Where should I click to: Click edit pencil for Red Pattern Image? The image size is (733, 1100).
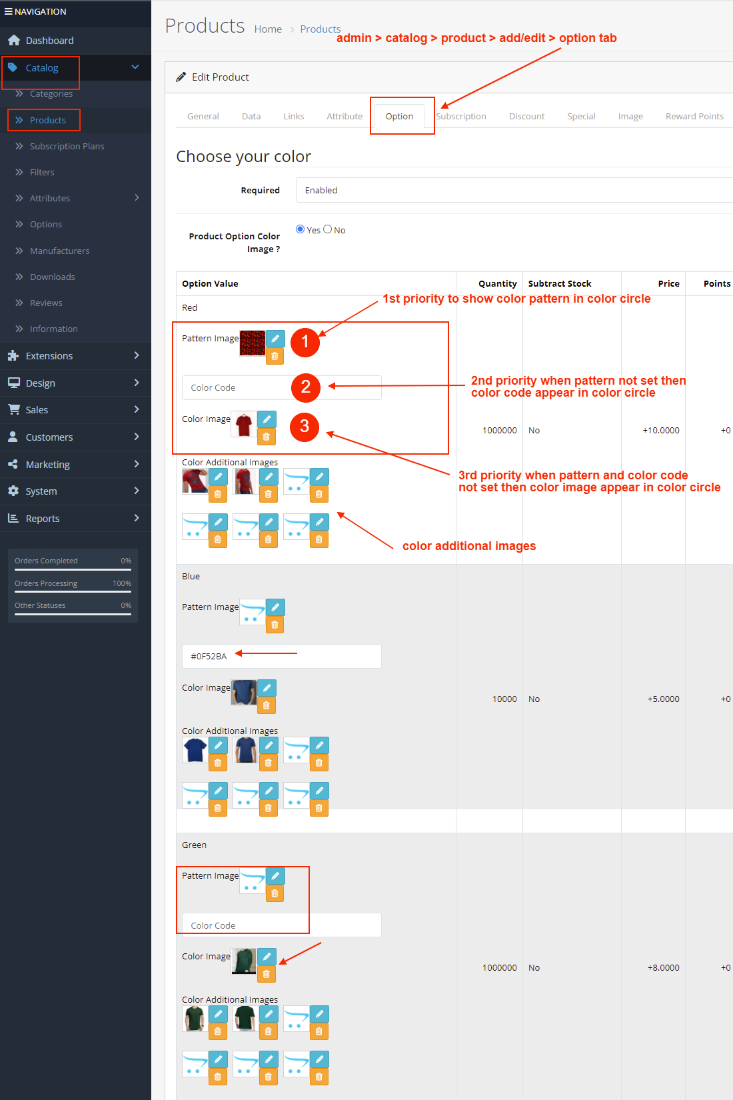click(275, 339)
